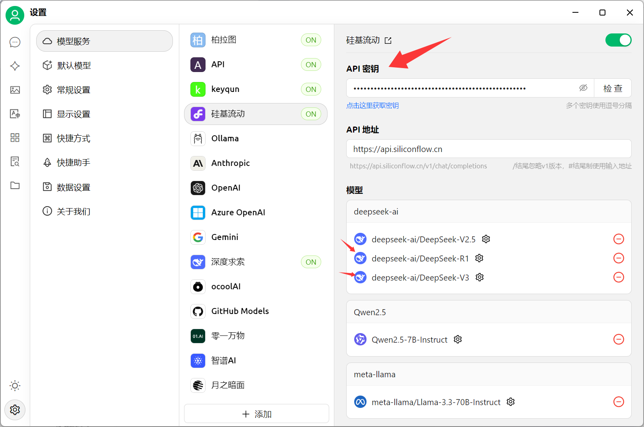The height and width of the screenshot is (427, 644).
Task: Open 模型服务 settings section
Action: [x=105, y=41]
